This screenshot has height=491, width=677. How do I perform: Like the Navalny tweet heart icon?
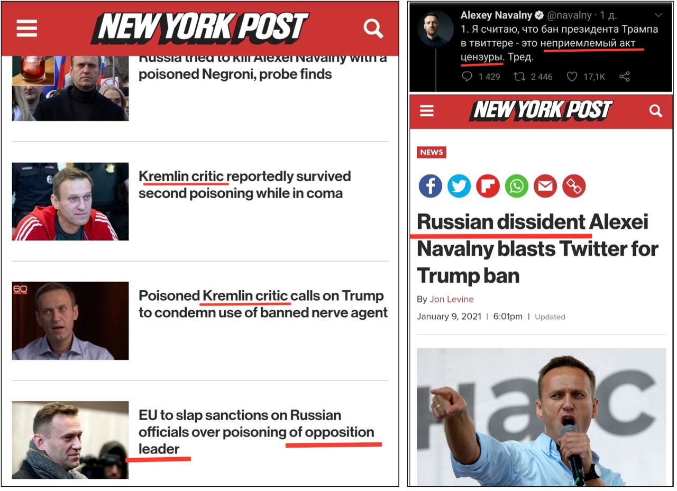[572, 77]
